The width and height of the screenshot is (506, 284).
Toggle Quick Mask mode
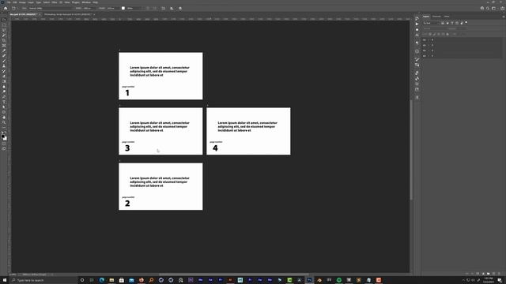pyautogui.click(x=4, y=144)
